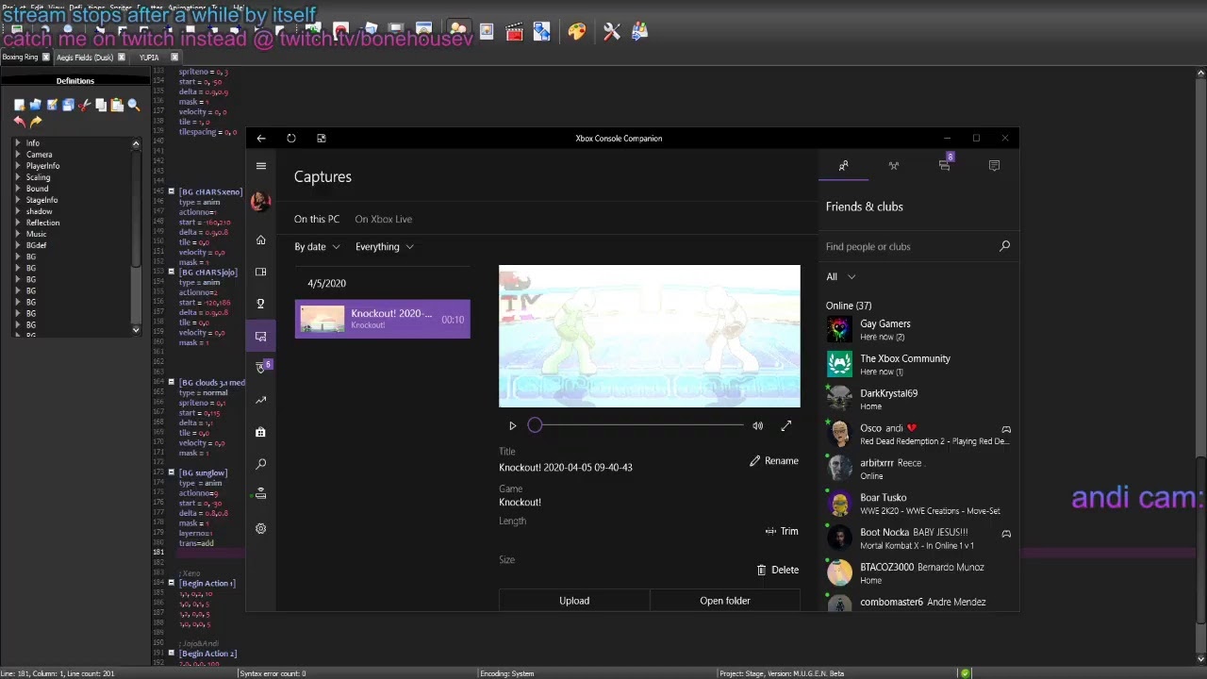The image size is (1207, 679).
Task: Open folder containing the capture
Action: (725, 601)
